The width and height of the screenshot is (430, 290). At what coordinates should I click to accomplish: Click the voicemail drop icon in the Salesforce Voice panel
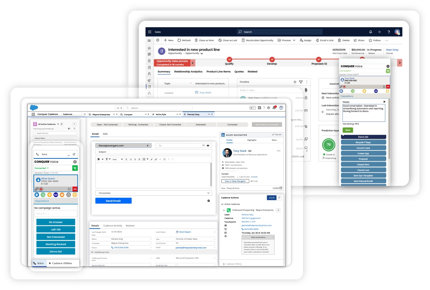56,195
